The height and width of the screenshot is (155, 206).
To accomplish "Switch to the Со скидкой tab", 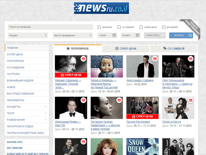I will tap(174, 49).
